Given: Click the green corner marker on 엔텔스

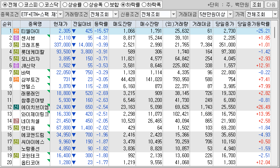Looking at the screenshot, I should [49, 84].
